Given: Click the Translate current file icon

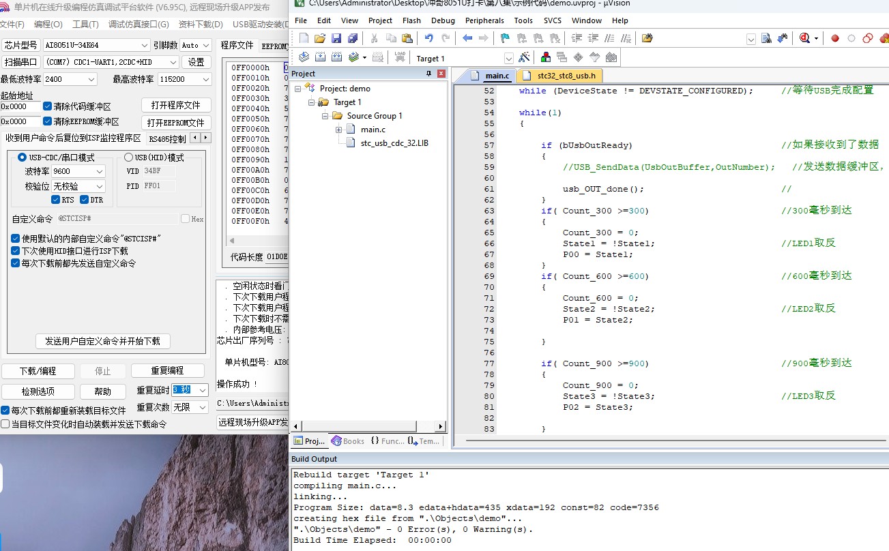Looking at the screenshot, I should coord(304,57).
